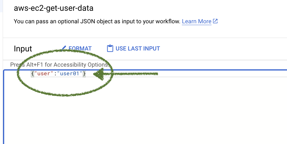This screenshot has height=144, width=287.
Task: Click the "user" key in the JSON
Action: 44,74
